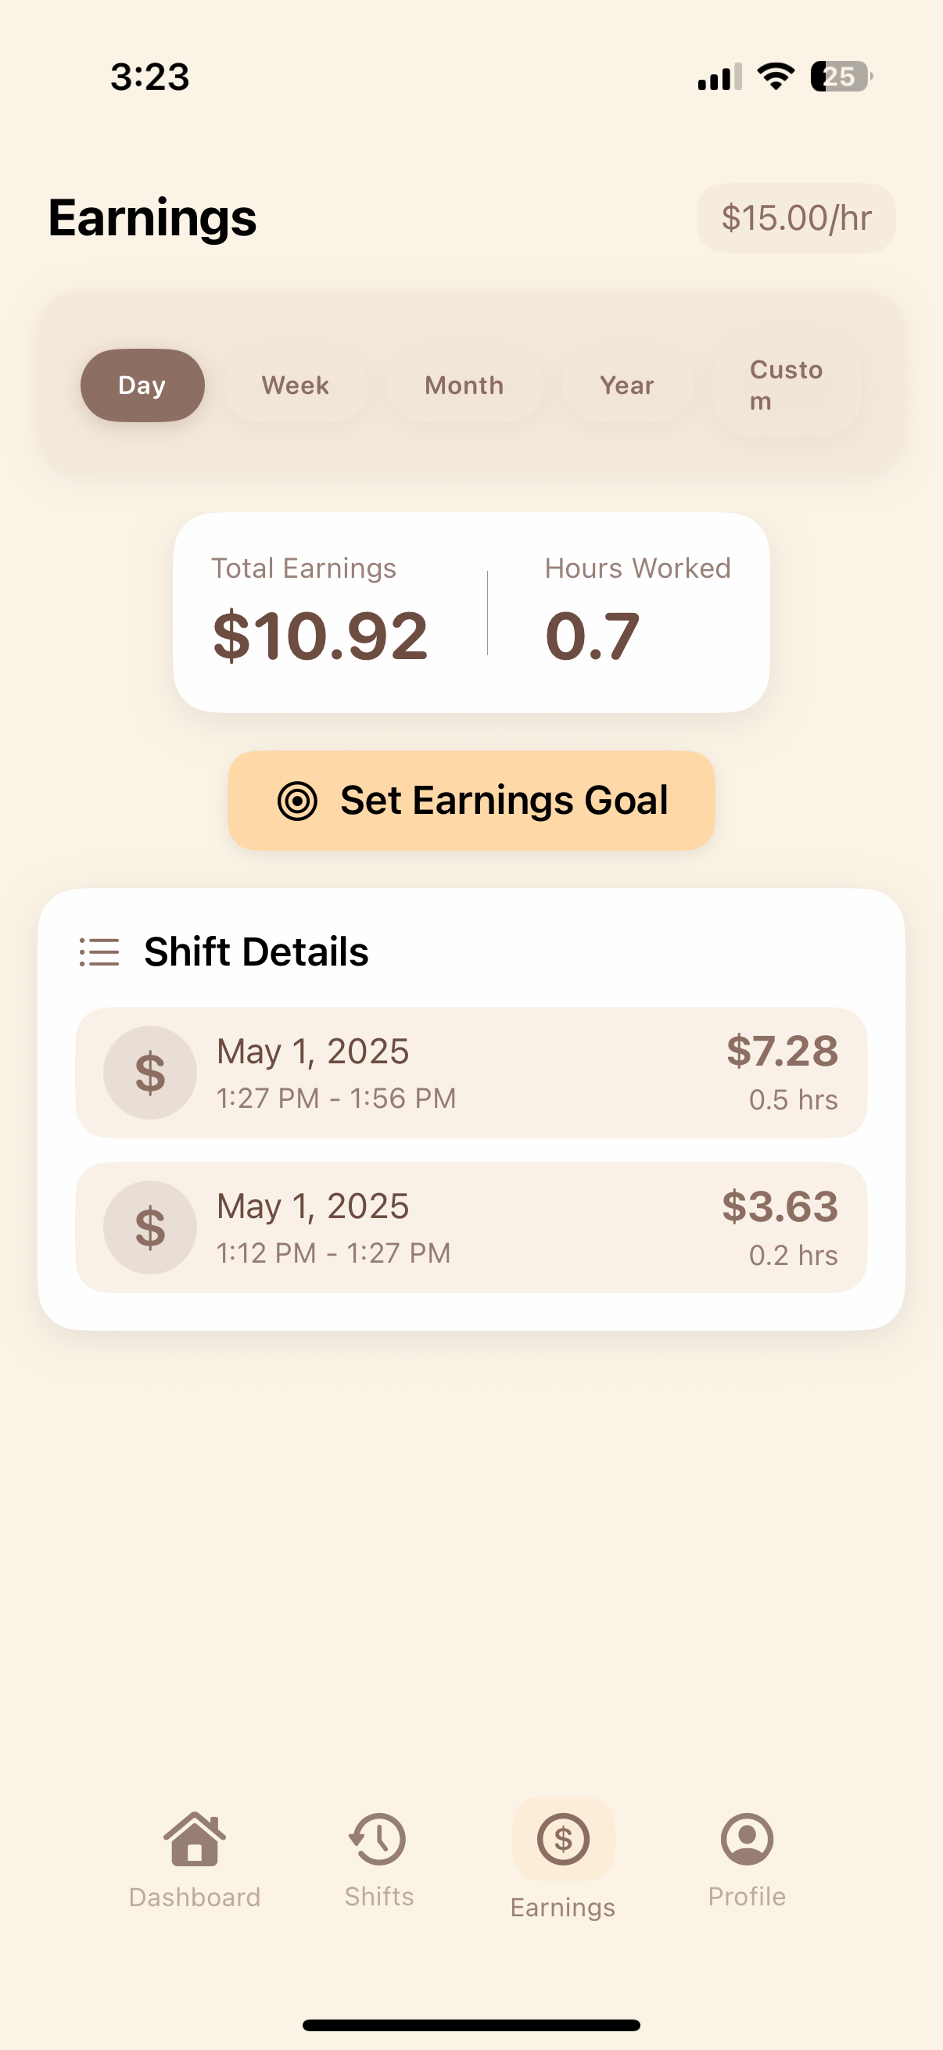Check the battery indicator in status bar

[x=841, y=77]
